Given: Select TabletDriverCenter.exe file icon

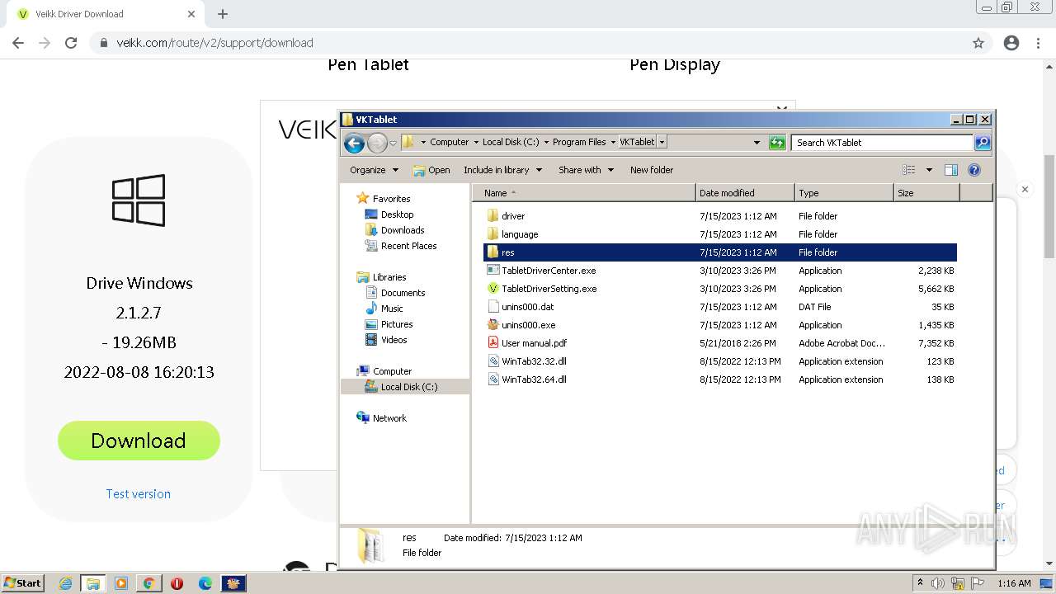Looking at the screenshot, I should (x=493, y=271).
